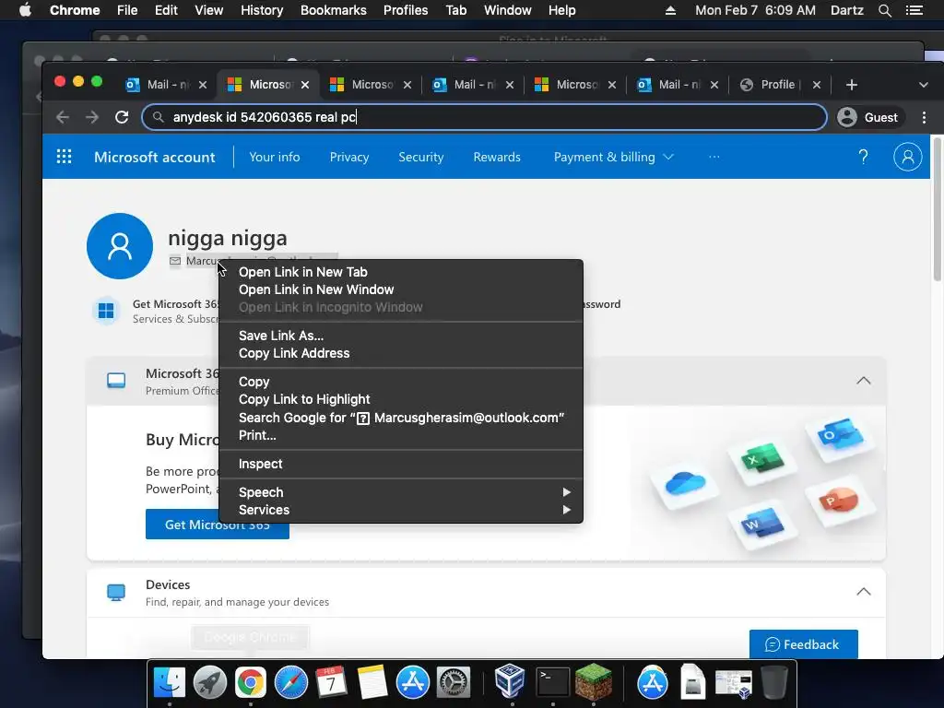Click the Microsoft 365 laptop icon
The width and height of the screenshot is (944, 708).
(x=116, y=381)
